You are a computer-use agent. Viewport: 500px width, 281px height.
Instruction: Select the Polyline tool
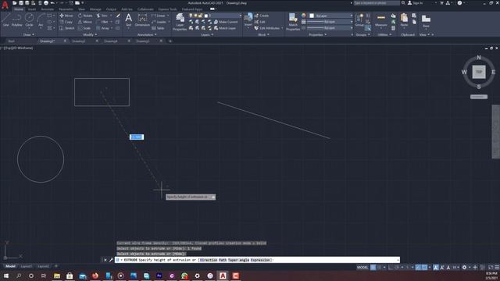click(x=17, y=20)
